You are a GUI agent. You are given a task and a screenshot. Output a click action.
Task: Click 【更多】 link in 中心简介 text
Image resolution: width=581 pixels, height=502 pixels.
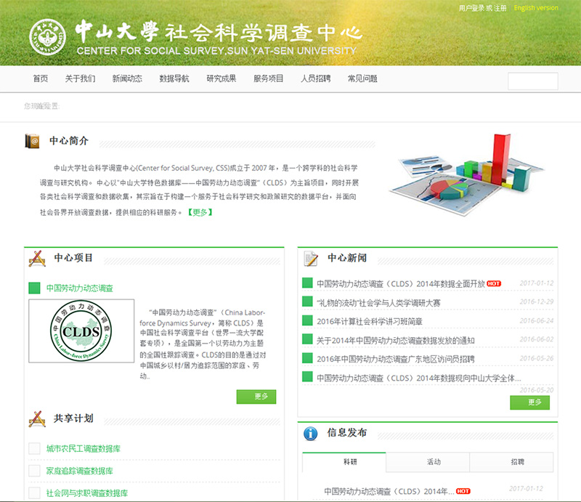point(200,212)
